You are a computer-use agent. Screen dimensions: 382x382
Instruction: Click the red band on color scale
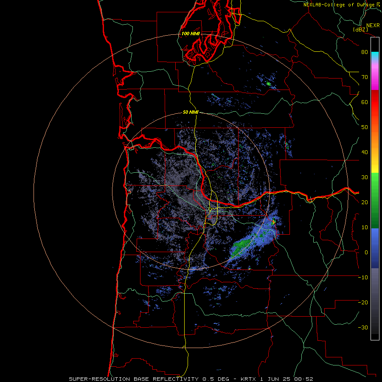(x=375, y=102)
